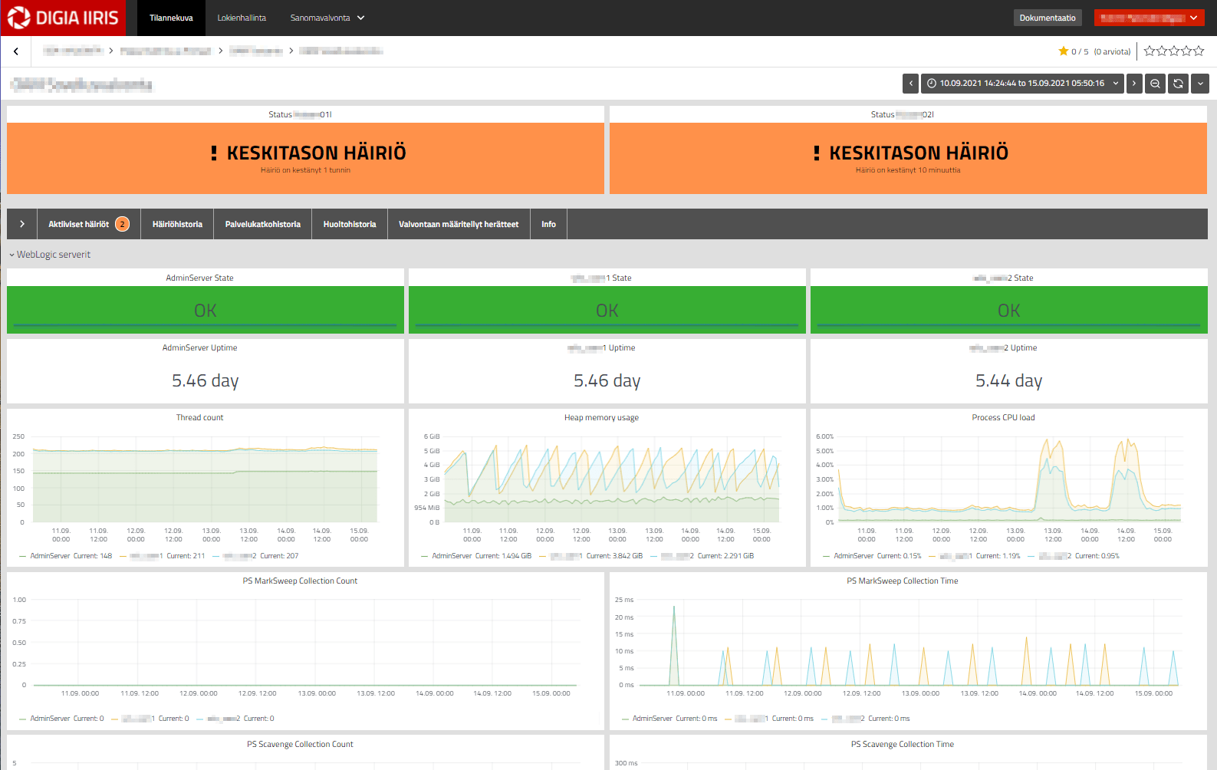
Task: Go back using the left chevron
Action: click(x=15, y=51)
